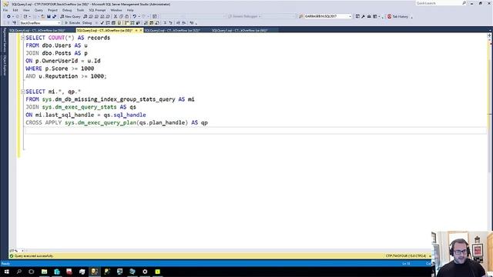493x277 pixels.
Task: Click 'sys.dm_db_missing_index_group_stats_query' in the editor
Action: [x=109, y=99]
